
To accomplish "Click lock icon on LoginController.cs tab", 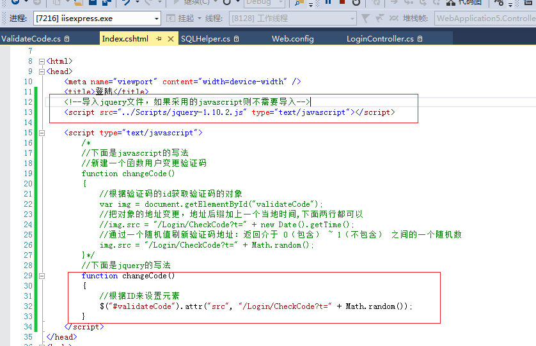I will (x=420, y=39).
